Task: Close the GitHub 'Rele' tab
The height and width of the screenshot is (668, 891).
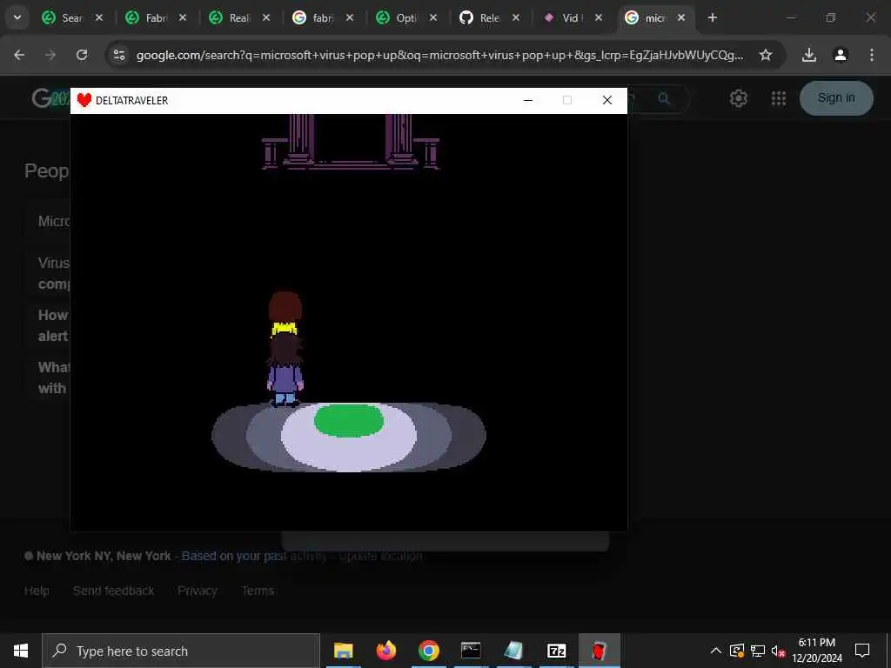Action: [516, 17]
